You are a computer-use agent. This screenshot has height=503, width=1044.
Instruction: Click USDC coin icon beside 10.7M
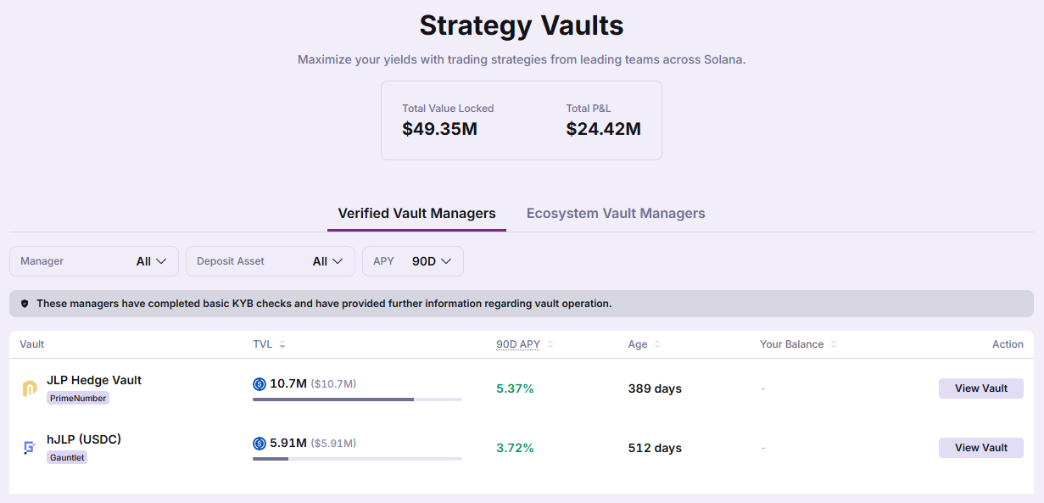pos(260,384)
